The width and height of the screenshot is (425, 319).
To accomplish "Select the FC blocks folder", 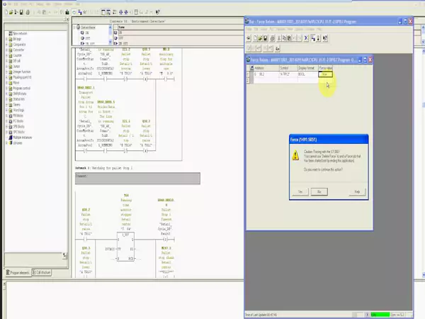I will coord(18,121).
